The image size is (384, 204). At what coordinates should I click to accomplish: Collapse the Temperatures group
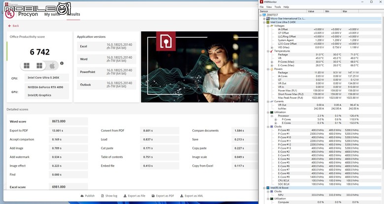point(268,51)
